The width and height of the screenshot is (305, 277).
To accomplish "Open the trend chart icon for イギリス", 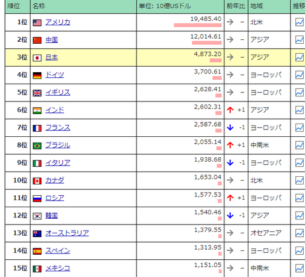I will pyautogui.click(x=299, y=93).
